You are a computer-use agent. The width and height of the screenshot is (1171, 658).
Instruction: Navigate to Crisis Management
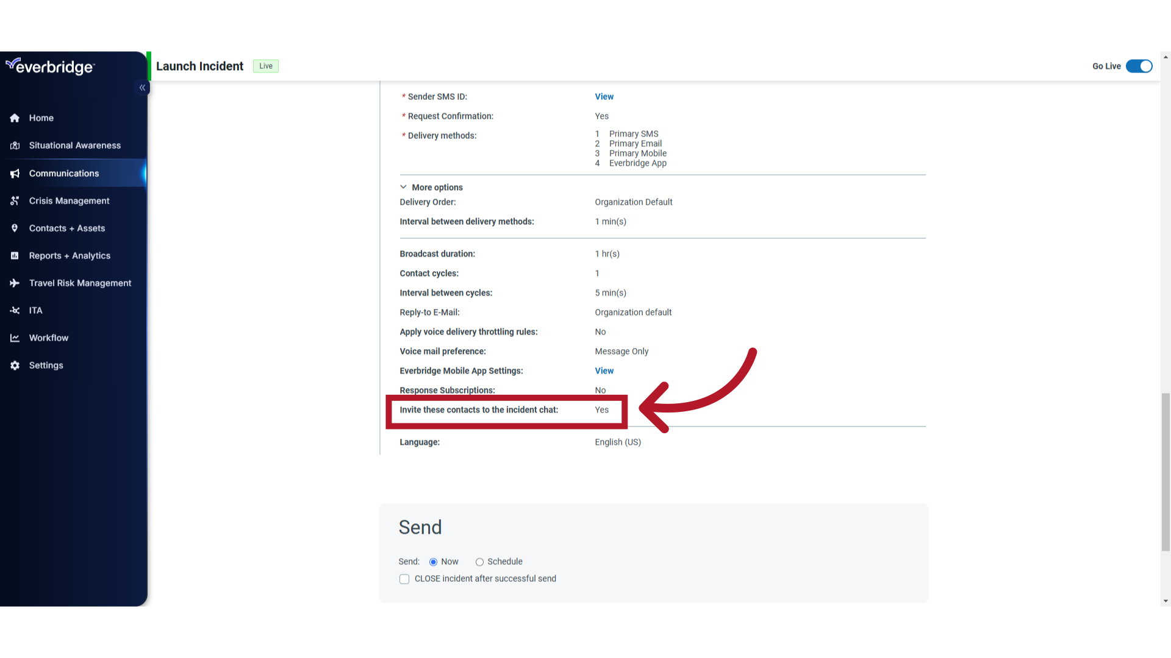(x=68, y=200)
